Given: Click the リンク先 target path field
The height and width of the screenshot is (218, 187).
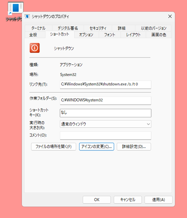Looking at the screenshot, I should pos(106,85).
